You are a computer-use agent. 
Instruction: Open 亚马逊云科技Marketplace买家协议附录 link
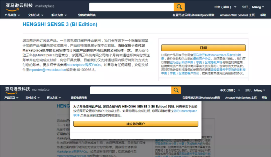tap(217, 55)
